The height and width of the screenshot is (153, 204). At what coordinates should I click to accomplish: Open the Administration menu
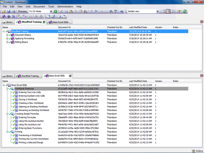pyautogui.click(x=65, y=6)
